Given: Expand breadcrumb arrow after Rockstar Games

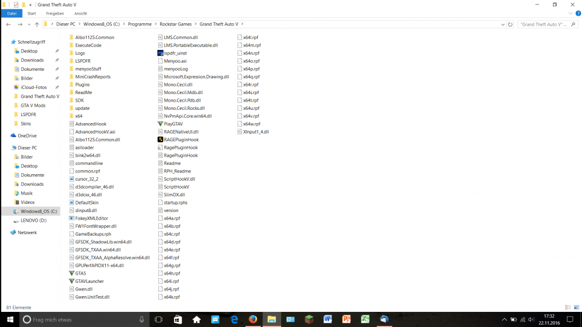Looking at the screenshot, I should [x=196, y=24].
